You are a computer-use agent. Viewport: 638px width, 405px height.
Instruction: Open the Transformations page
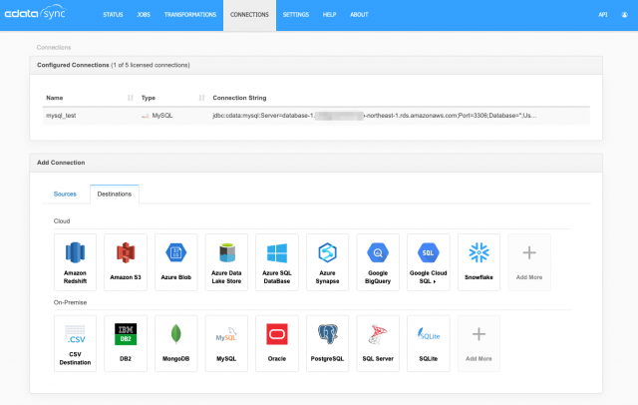coord(190,15)
